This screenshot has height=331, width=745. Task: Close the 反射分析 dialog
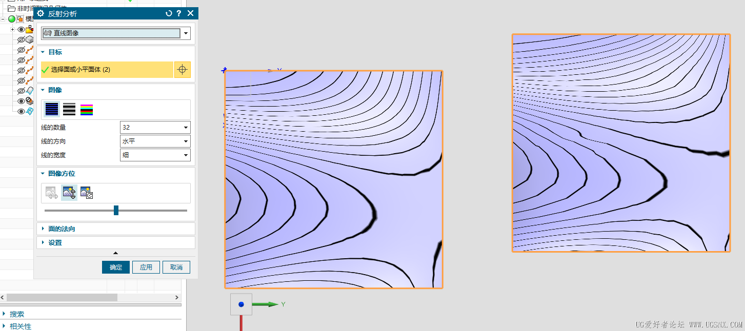point(191,13)
